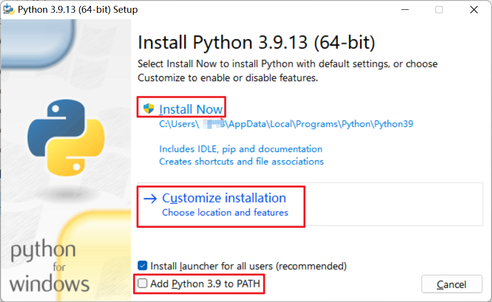Click the Add Python 3.9 to PATH label text

(205, 283)
